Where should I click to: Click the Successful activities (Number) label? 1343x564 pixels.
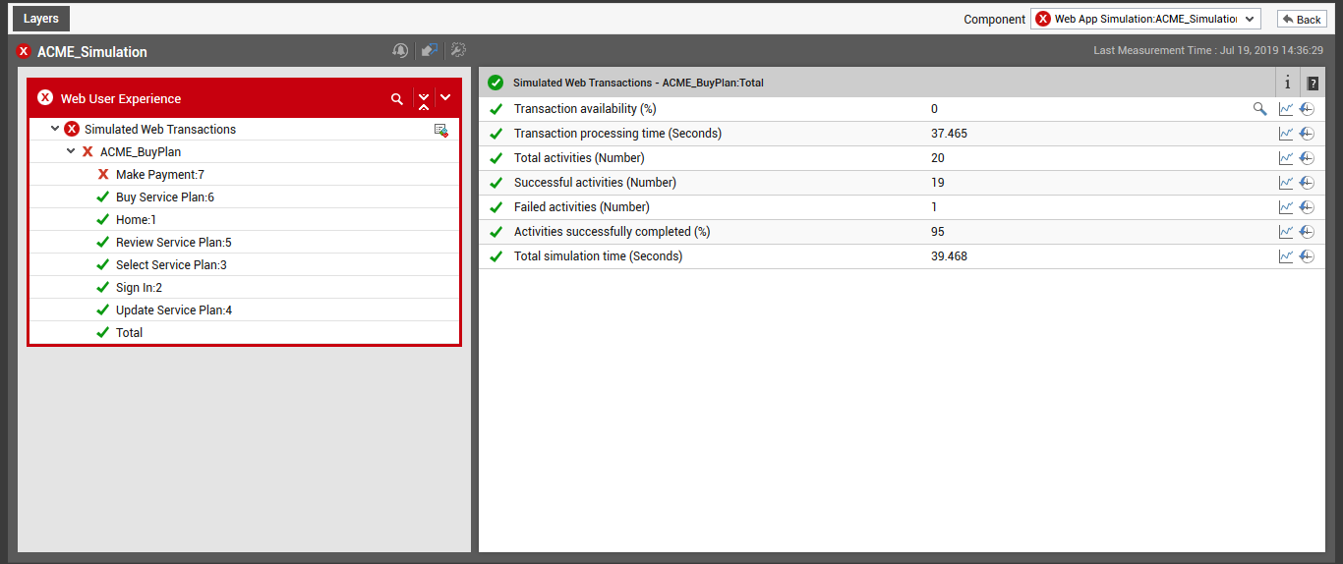[595, 183]
